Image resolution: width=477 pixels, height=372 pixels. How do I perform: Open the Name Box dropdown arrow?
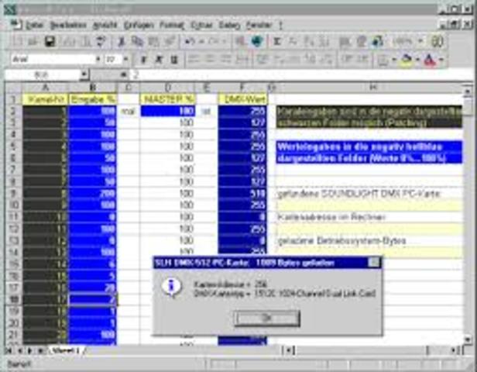click(x=84, y=74)
